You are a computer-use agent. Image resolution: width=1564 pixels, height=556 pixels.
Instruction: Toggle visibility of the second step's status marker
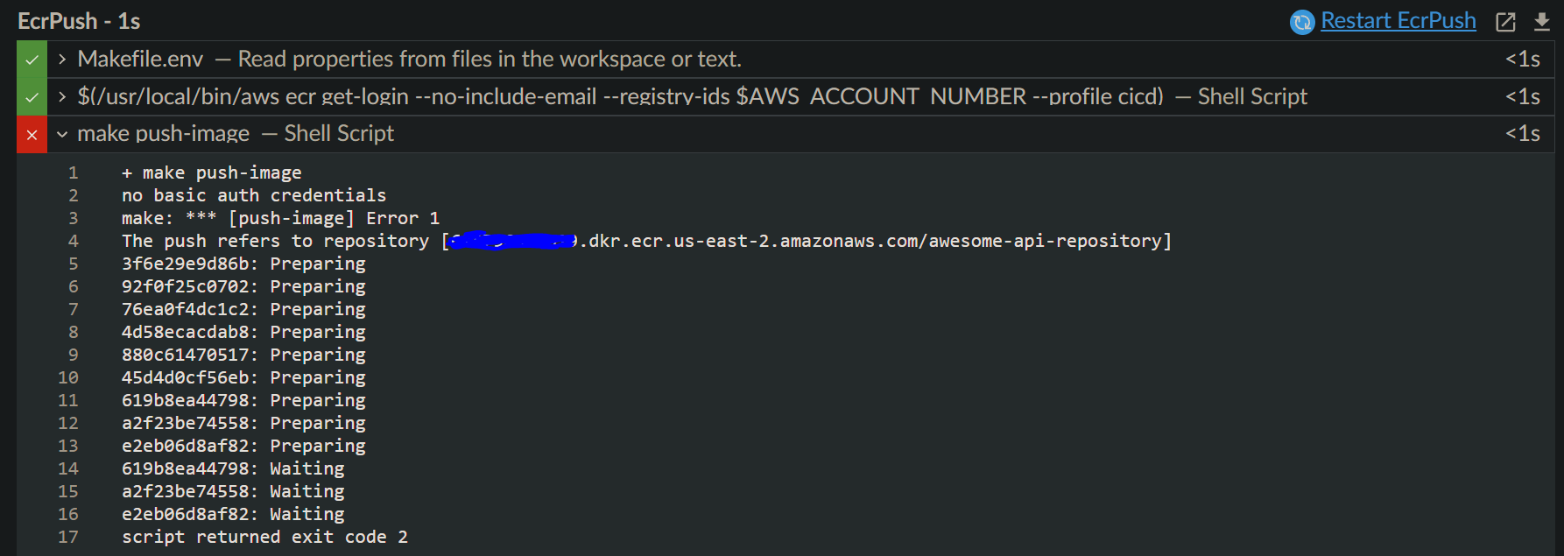pos(31,96)
